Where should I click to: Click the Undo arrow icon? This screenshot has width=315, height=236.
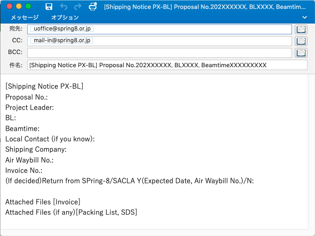(63, 7)
